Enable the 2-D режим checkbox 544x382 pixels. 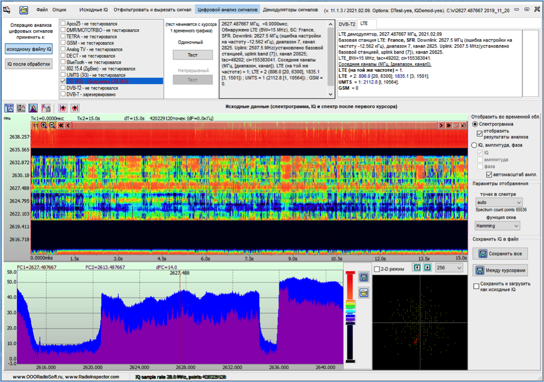[x=377, y=269]
